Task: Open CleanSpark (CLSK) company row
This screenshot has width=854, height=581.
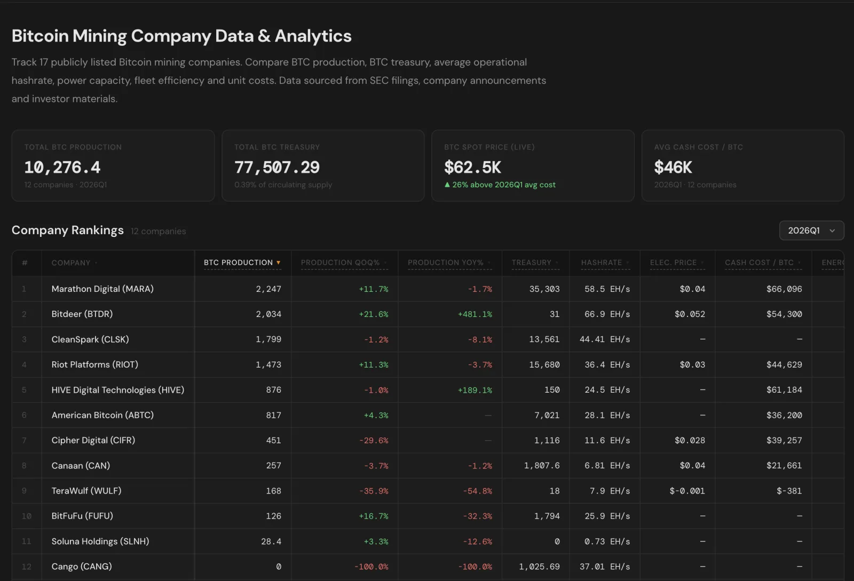Action: [428, 339]
